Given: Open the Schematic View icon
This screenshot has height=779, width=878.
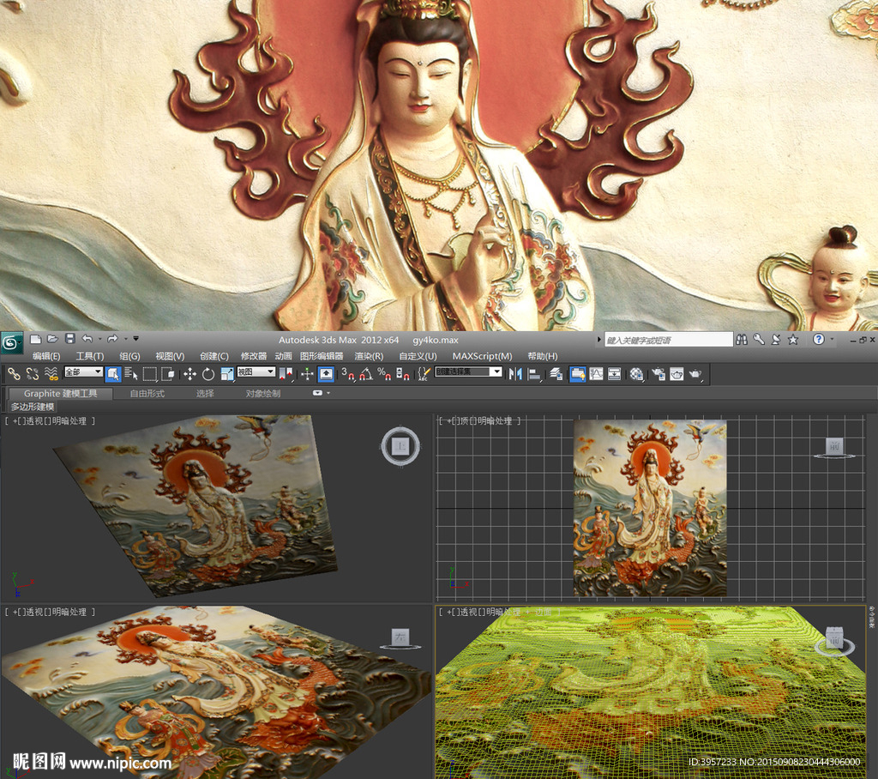Looking at the screenshot, I should click(614, 374).
